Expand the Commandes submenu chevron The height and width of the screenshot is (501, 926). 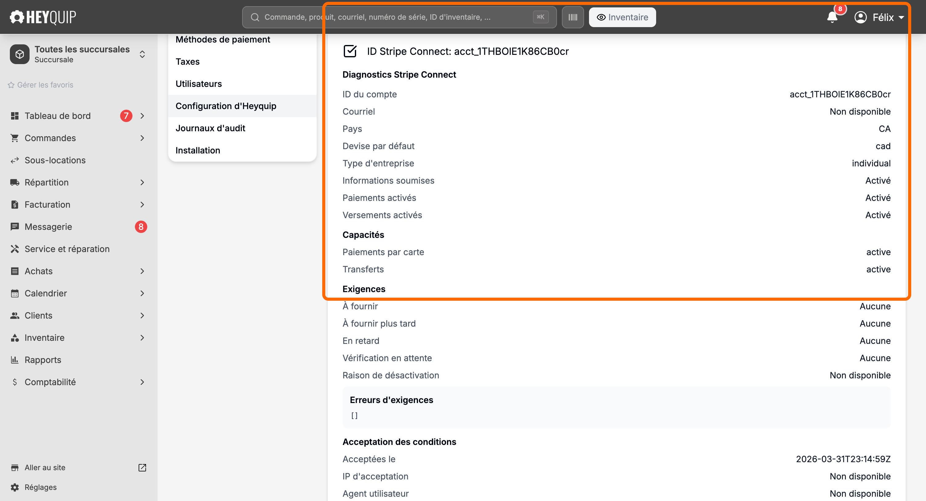click(x=142, y=138)
